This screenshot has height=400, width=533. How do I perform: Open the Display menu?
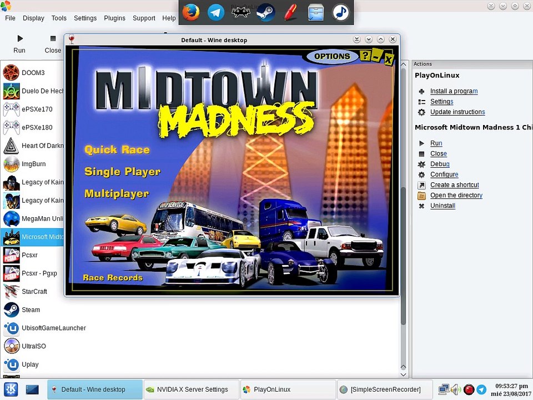[33, 18]
